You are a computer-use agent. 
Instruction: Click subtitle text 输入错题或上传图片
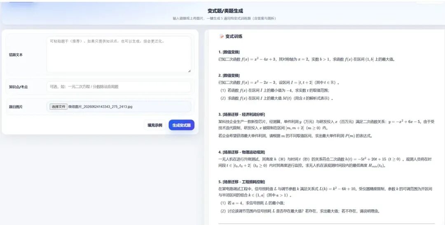click(x=188, y=19)
